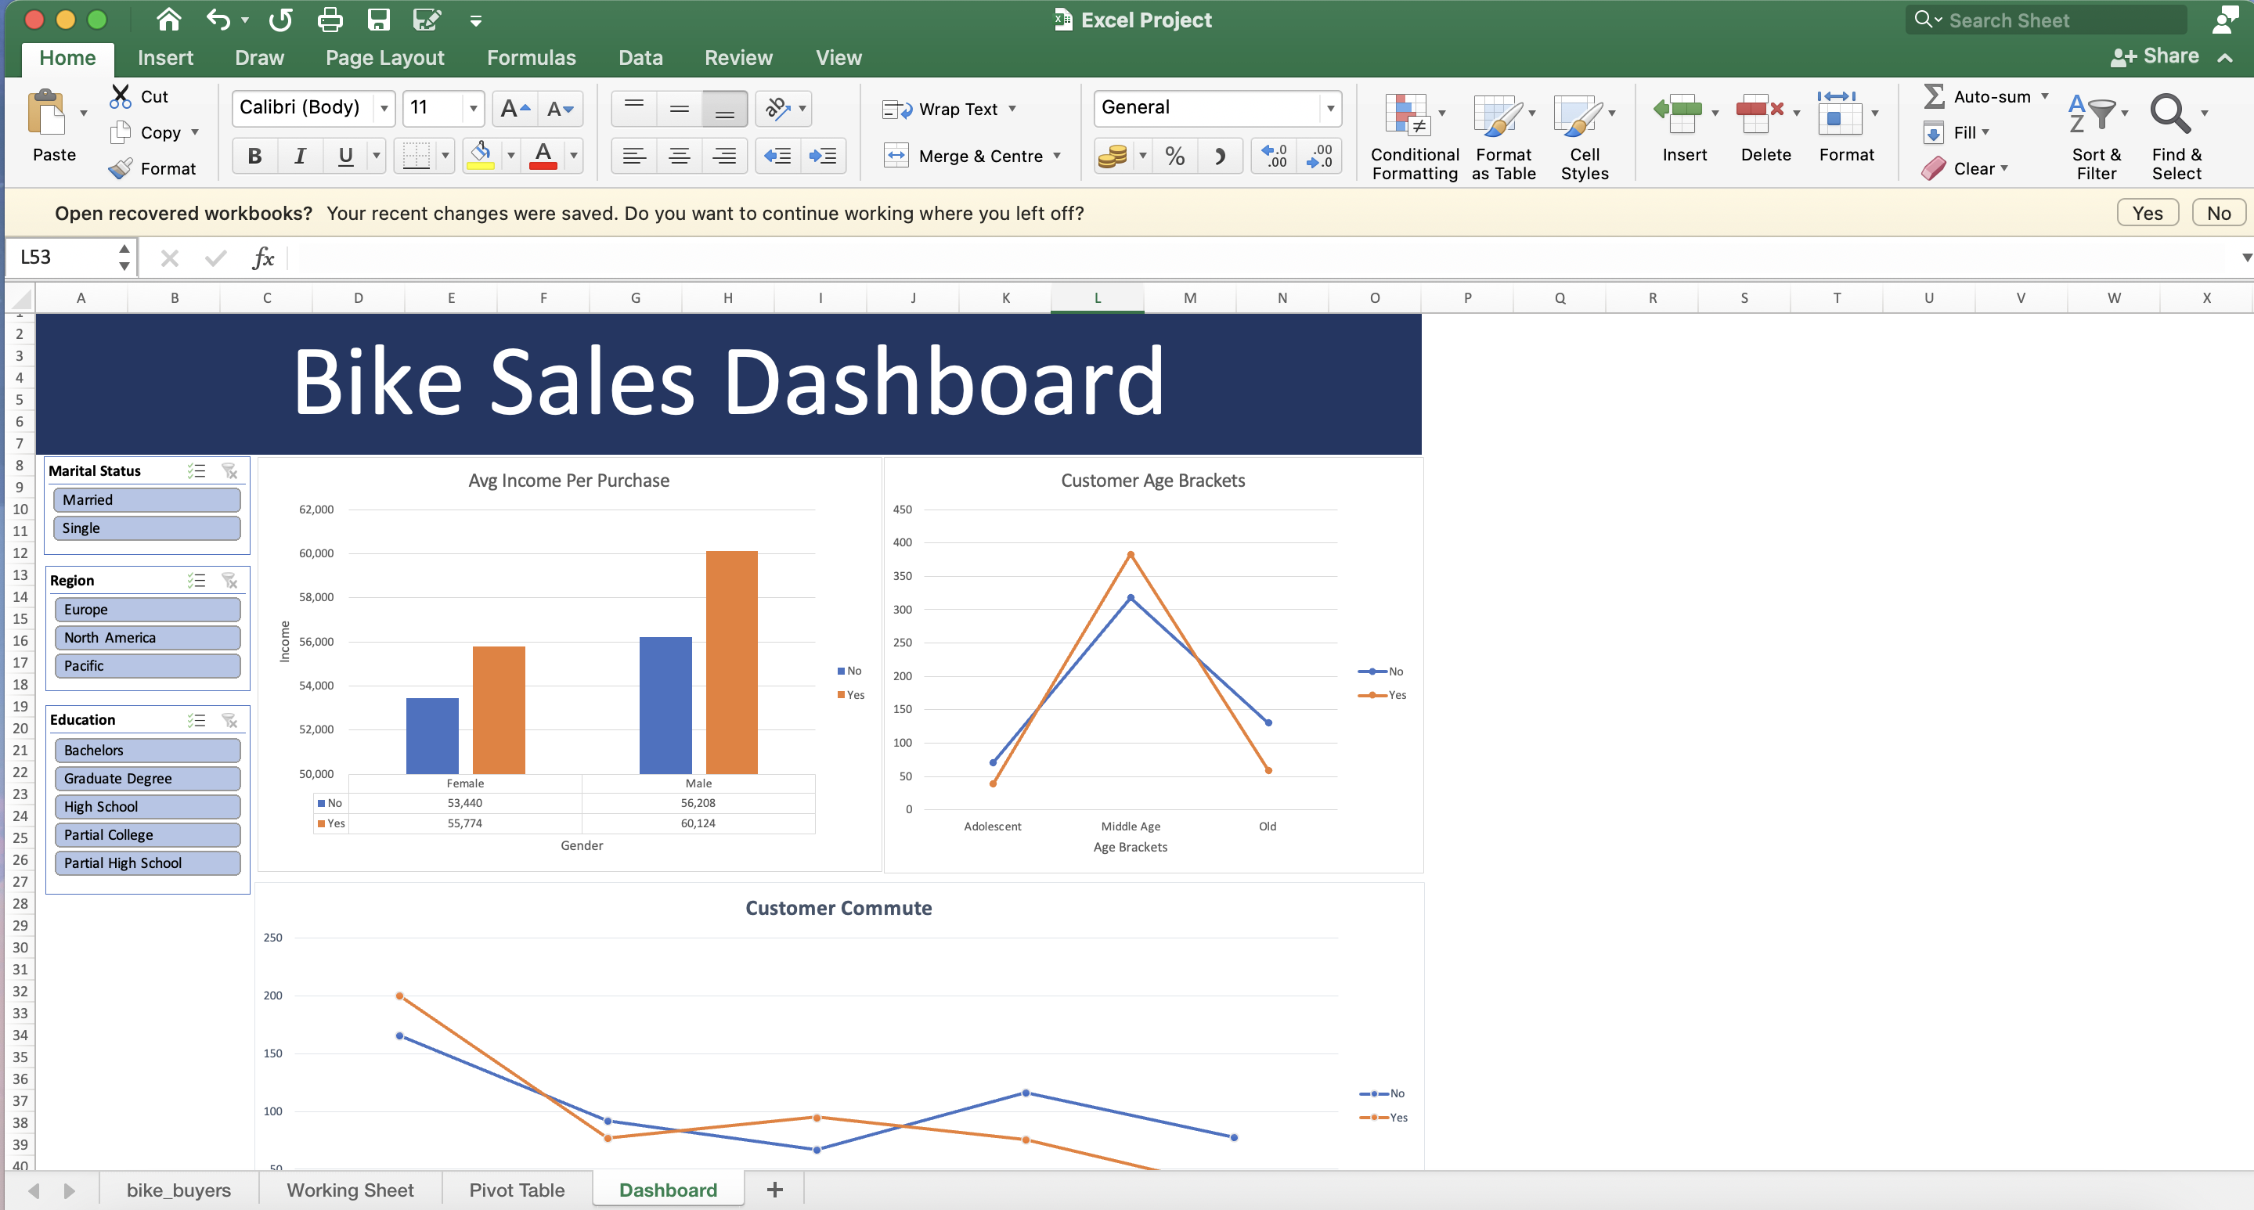2254x1210 pixels.
Task: Open the General number format dropdown
Action: 1330,109
